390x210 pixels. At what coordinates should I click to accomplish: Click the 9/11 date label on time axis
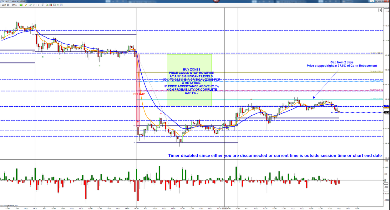(247, 208)
